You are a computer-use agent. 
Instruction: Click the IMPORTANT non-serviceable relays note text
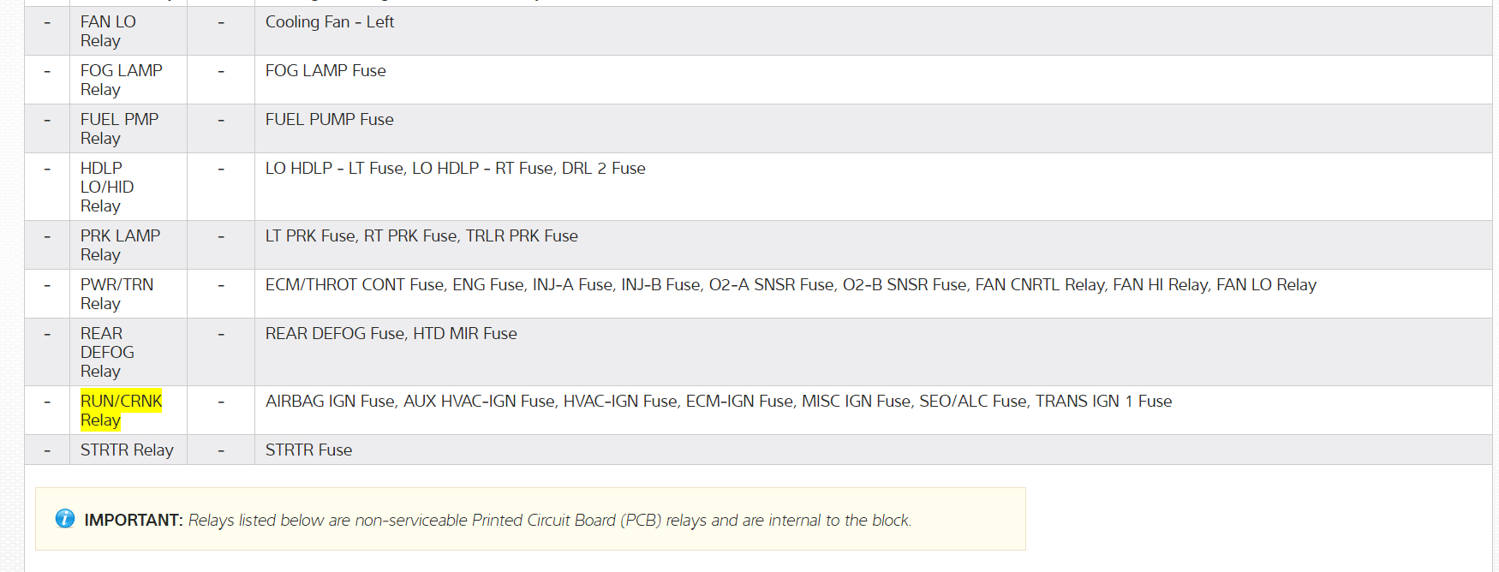(549, 521)
